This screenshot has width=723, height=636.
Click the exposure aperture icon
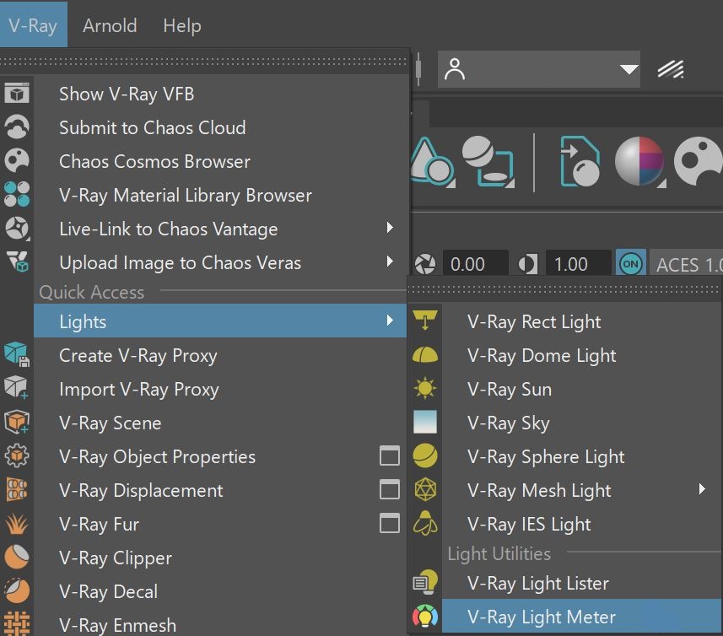point(425,264)
